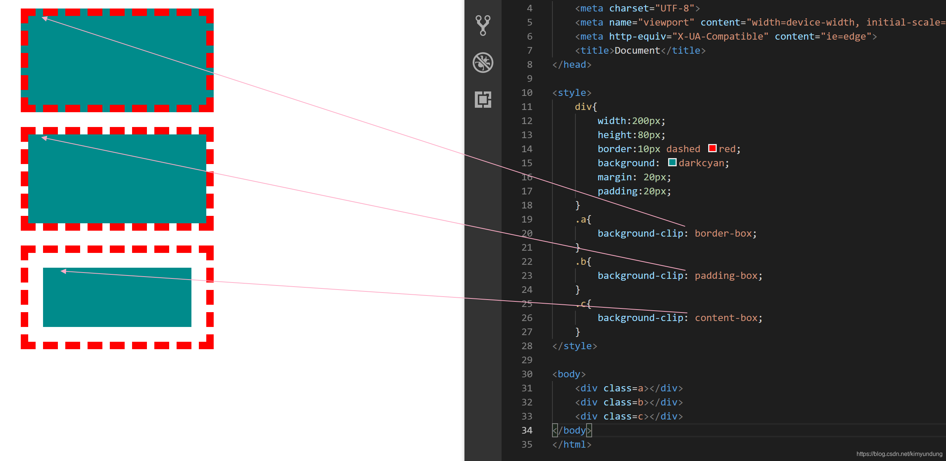Click the closing </style> tag on line 28

575,346
